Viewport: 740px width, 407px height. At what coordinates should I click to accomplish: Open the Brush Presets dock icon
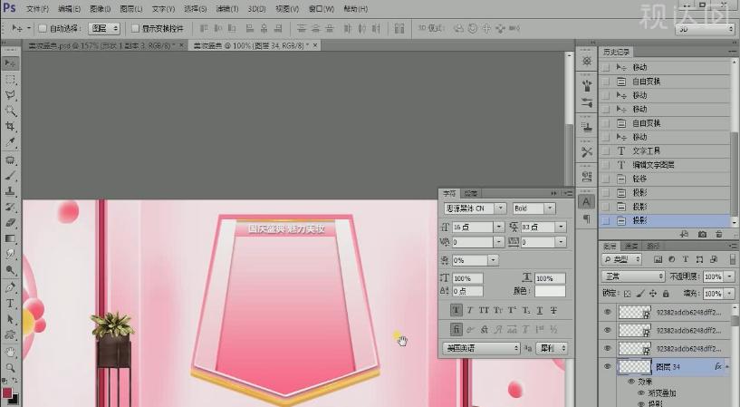[587, 102]
